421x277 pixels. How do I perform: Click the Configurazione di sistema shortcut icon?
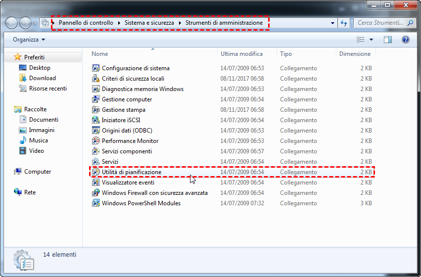pyautogui.click(x=96, y=68)
